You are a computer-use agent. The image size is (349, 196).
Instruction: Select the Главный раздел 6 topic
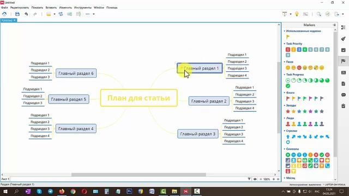coord(76,73)
